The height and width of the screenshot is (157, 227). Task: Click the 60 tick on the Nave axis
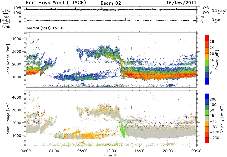(x=203, y=17)
